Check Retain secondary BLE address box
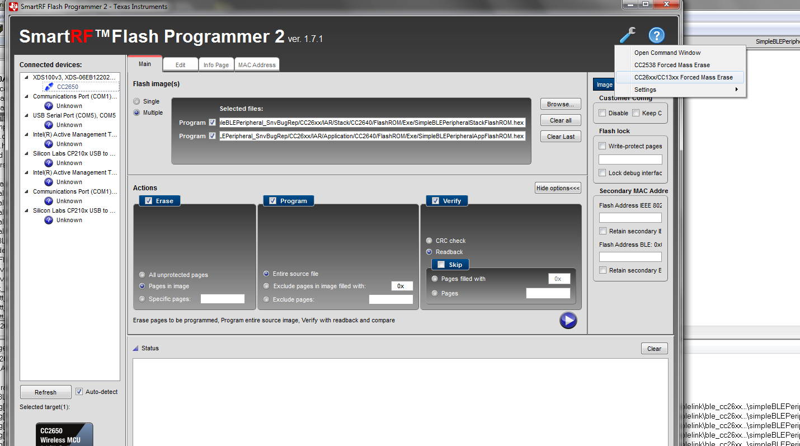800x446 pixels. coord(603,270)
